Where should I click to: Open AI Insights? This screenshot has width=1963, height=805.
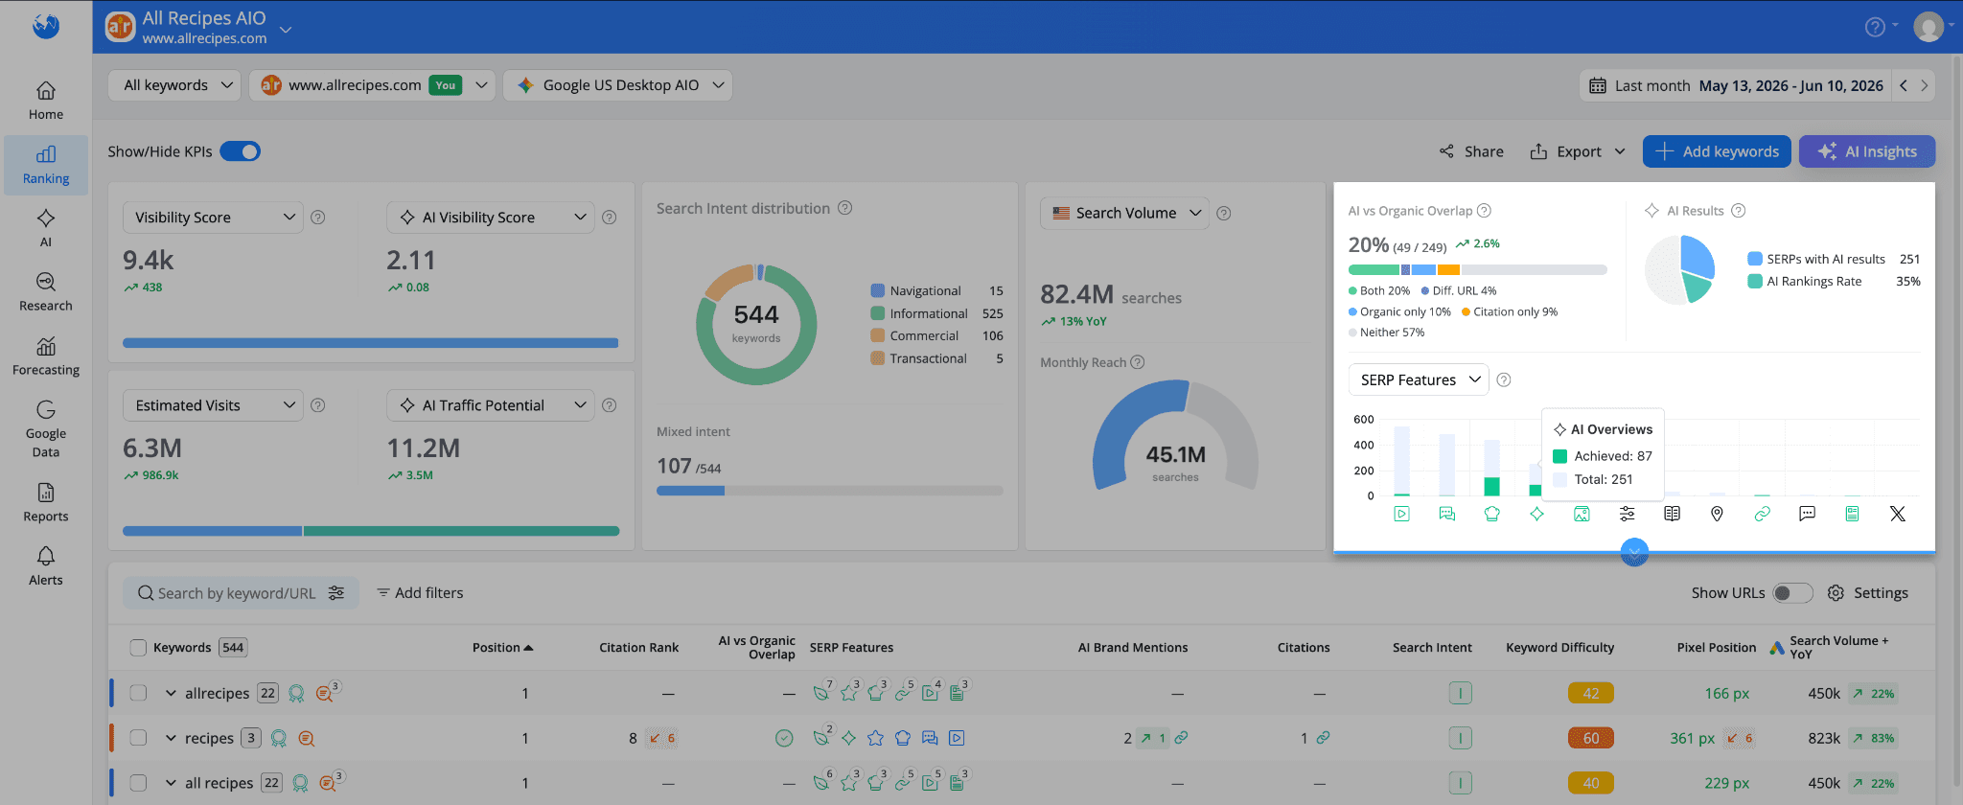[x=1867, y=151]
